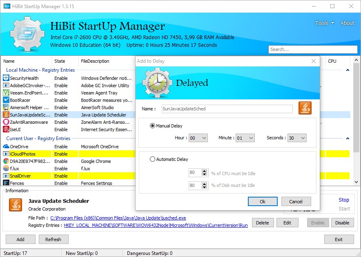Click the Veeam.EndPoint green V icon
This screenshot has width=361, height=257.
6,93
